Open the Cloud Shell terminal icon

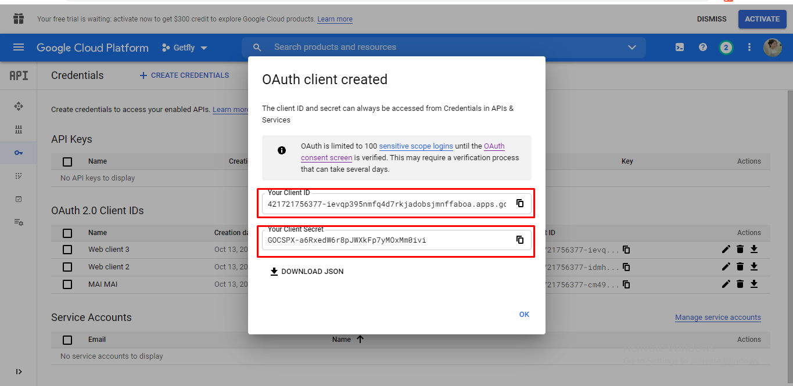(679, 48)
